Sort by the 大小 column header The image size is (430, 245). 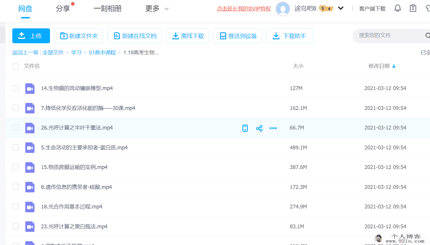click(x=298, y=66)
